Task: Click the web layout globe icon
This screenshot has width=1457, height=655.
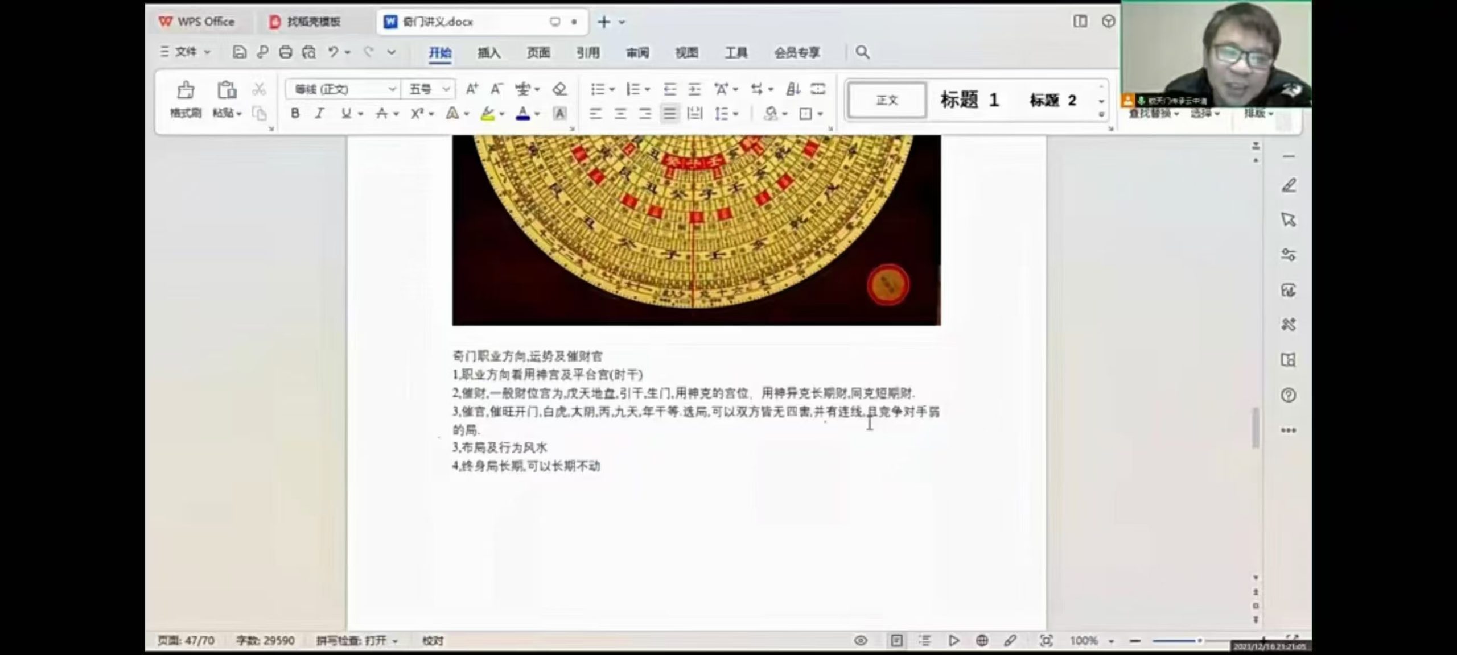Action: [x=982, y=641]
